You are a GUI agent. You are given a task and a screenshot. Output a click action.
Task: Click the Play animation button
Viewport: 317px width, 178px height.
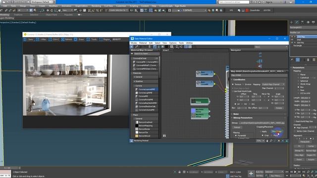[x=295, y=172]
